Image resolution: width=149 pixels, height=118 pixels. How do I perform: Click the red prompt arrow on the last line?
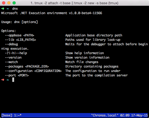3,80
